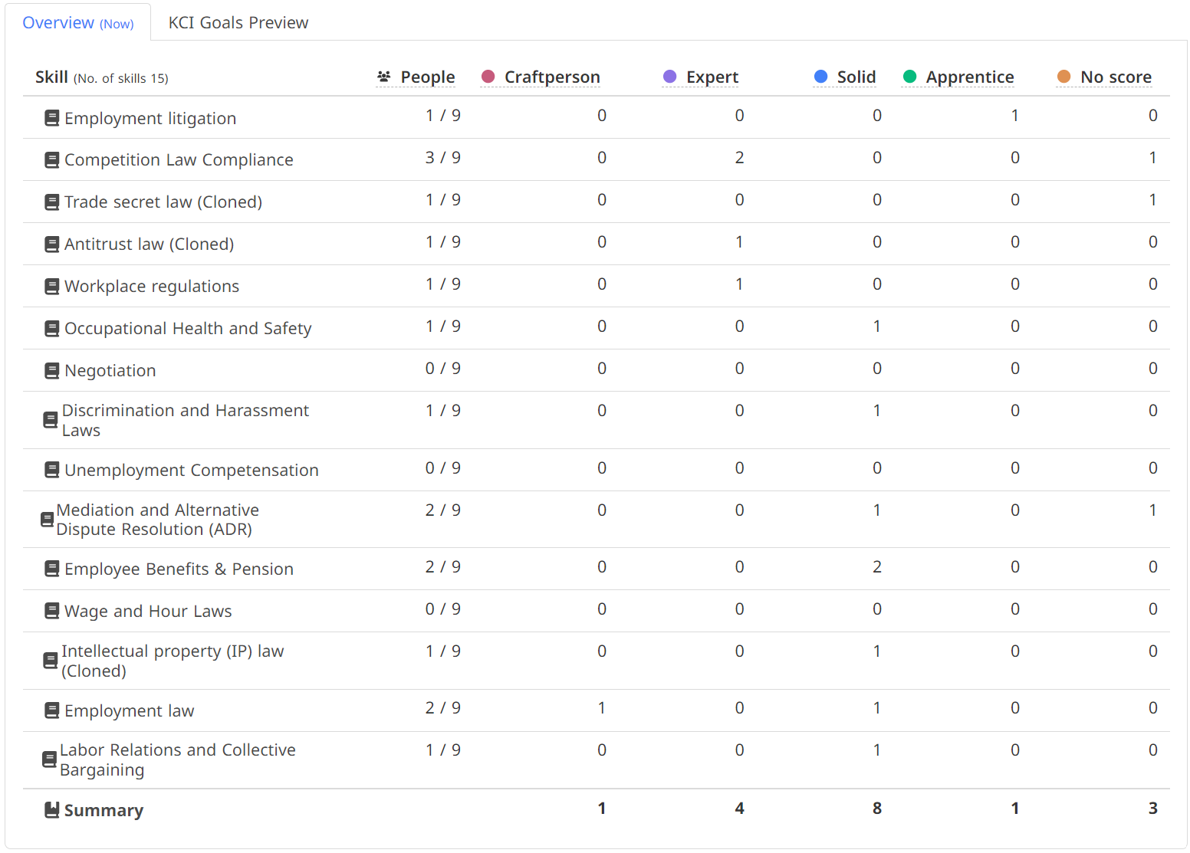Image resolution: width=1190 pixels, height=853 pixels.
Task: Open the KCI Goals Preview tab
Action: (238, 23)
